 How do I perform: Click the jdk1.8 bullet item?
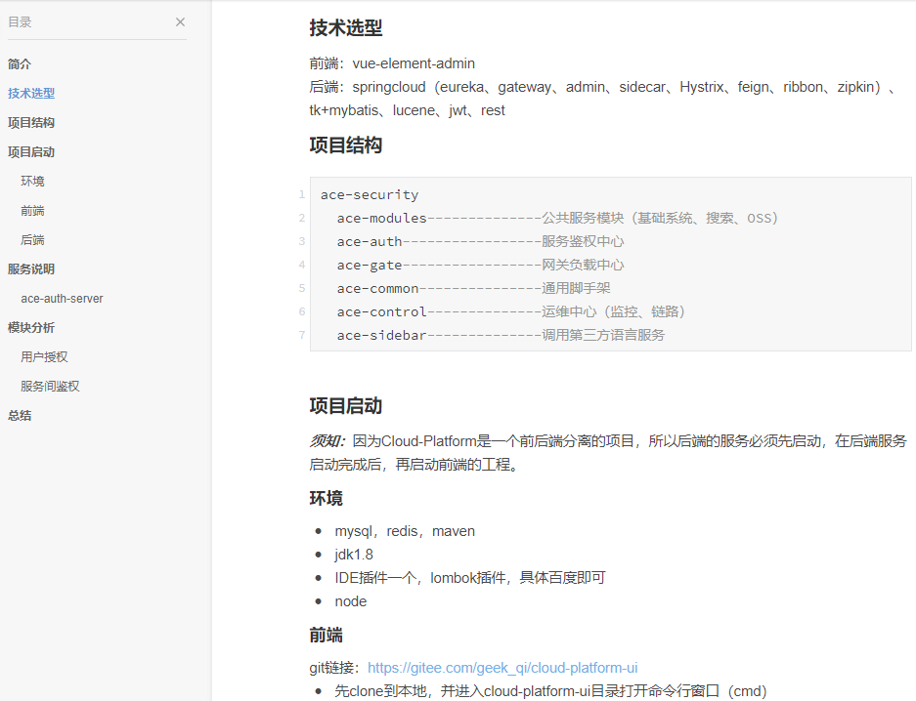[x=354, y=555]
